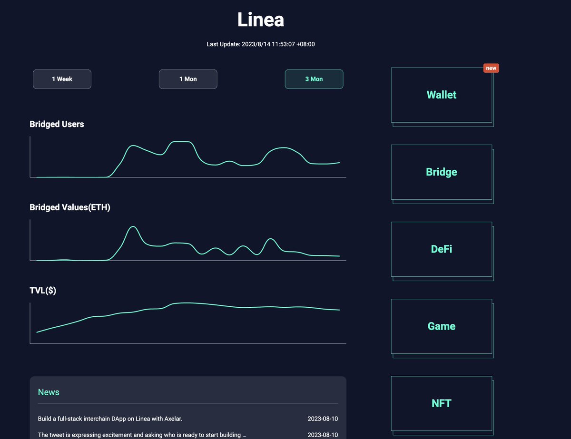Open the Game category card
The height and width of the screenshot is (439, 571).
pos(442,326)
